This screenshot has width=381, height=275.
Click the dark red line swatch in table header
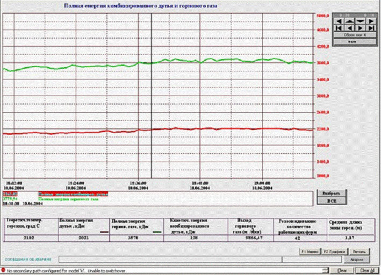coord(104,232)
